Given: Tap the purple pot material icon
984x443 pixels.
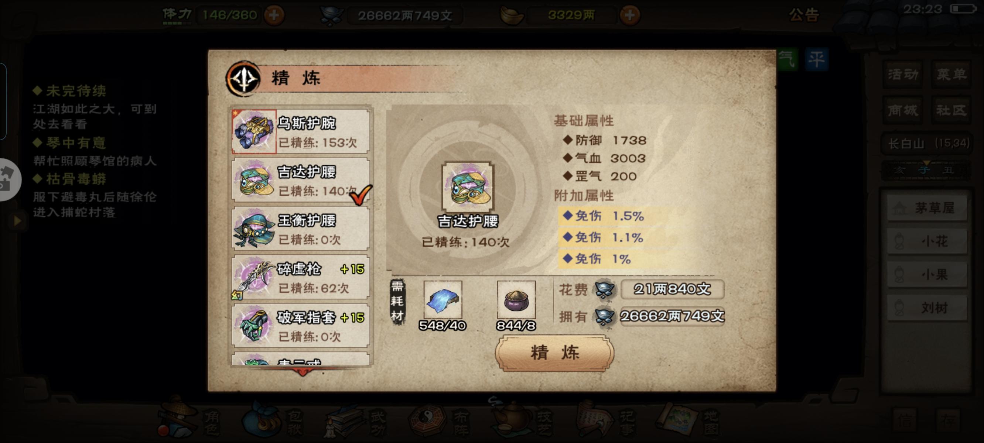Looking at the screenshot, I should (516, 300).
